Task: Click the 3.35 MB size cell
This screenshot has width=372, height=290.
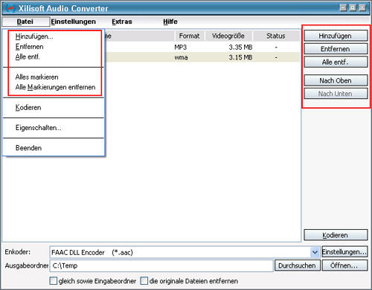Action: [x=240, y=47]
